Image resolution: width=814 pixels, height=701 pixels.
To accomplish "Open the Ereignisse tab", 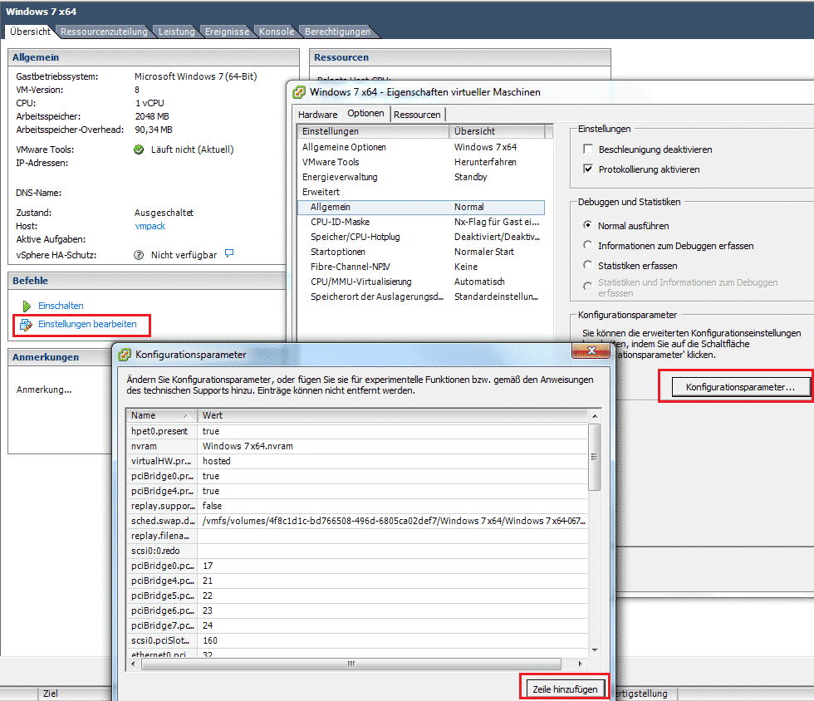I will [227, 32].
